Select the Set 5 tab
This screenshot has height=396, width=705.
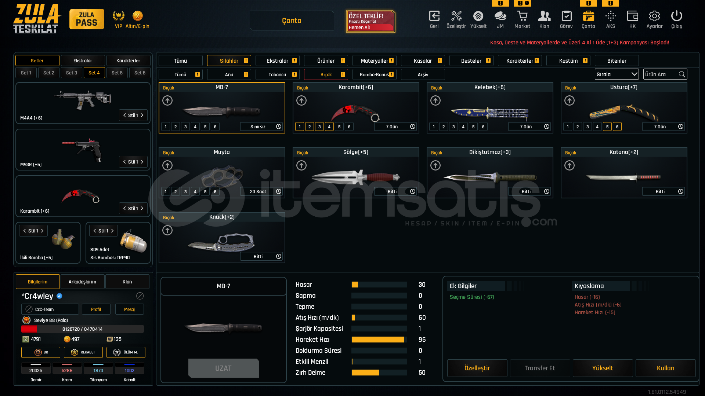[x=117, y=73]
